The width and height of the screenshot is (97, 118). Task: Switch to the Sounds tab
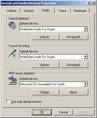tap(29, 11)
